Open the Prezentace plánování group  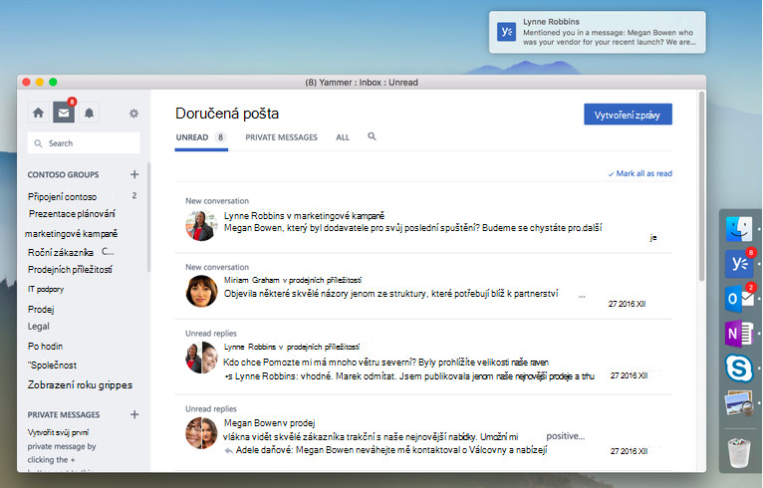72,213
